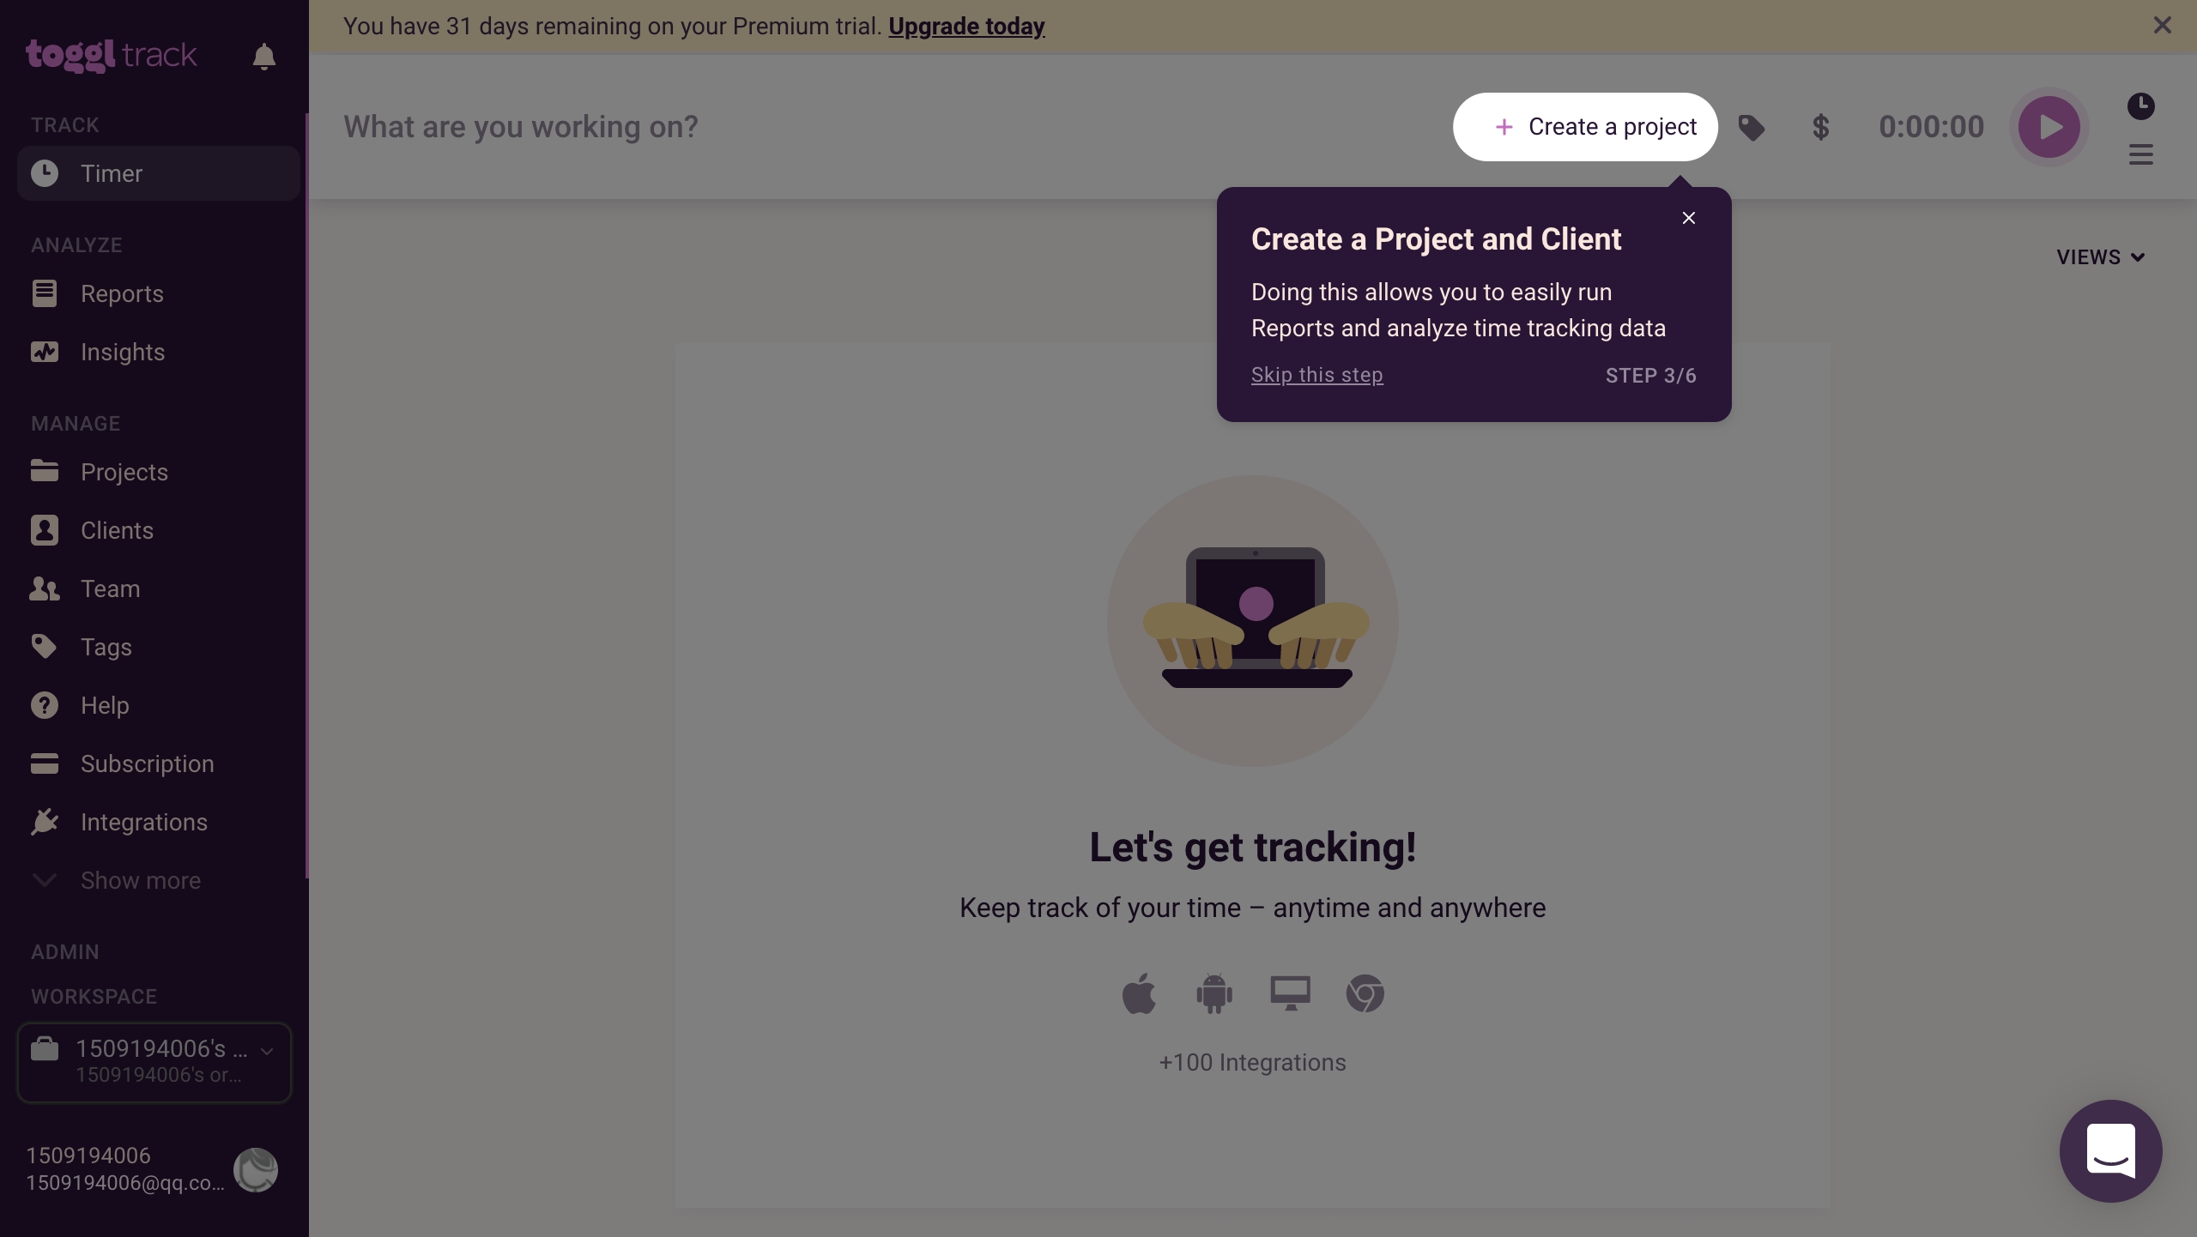The width and height of the screenshot is (2197, 1237).
Task: Switch to manual mode list icon
Action: [2140, 154]
